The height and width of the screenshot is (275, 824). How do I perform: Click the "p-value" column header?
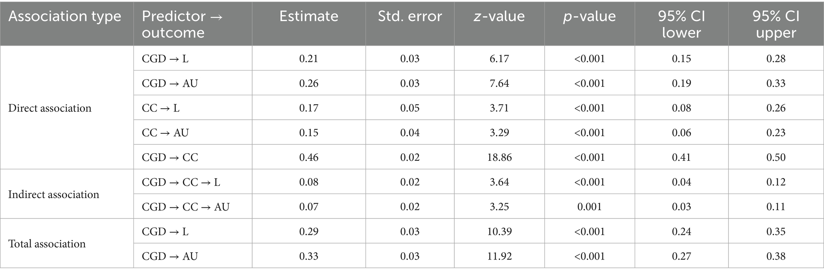tap(589, 16)
